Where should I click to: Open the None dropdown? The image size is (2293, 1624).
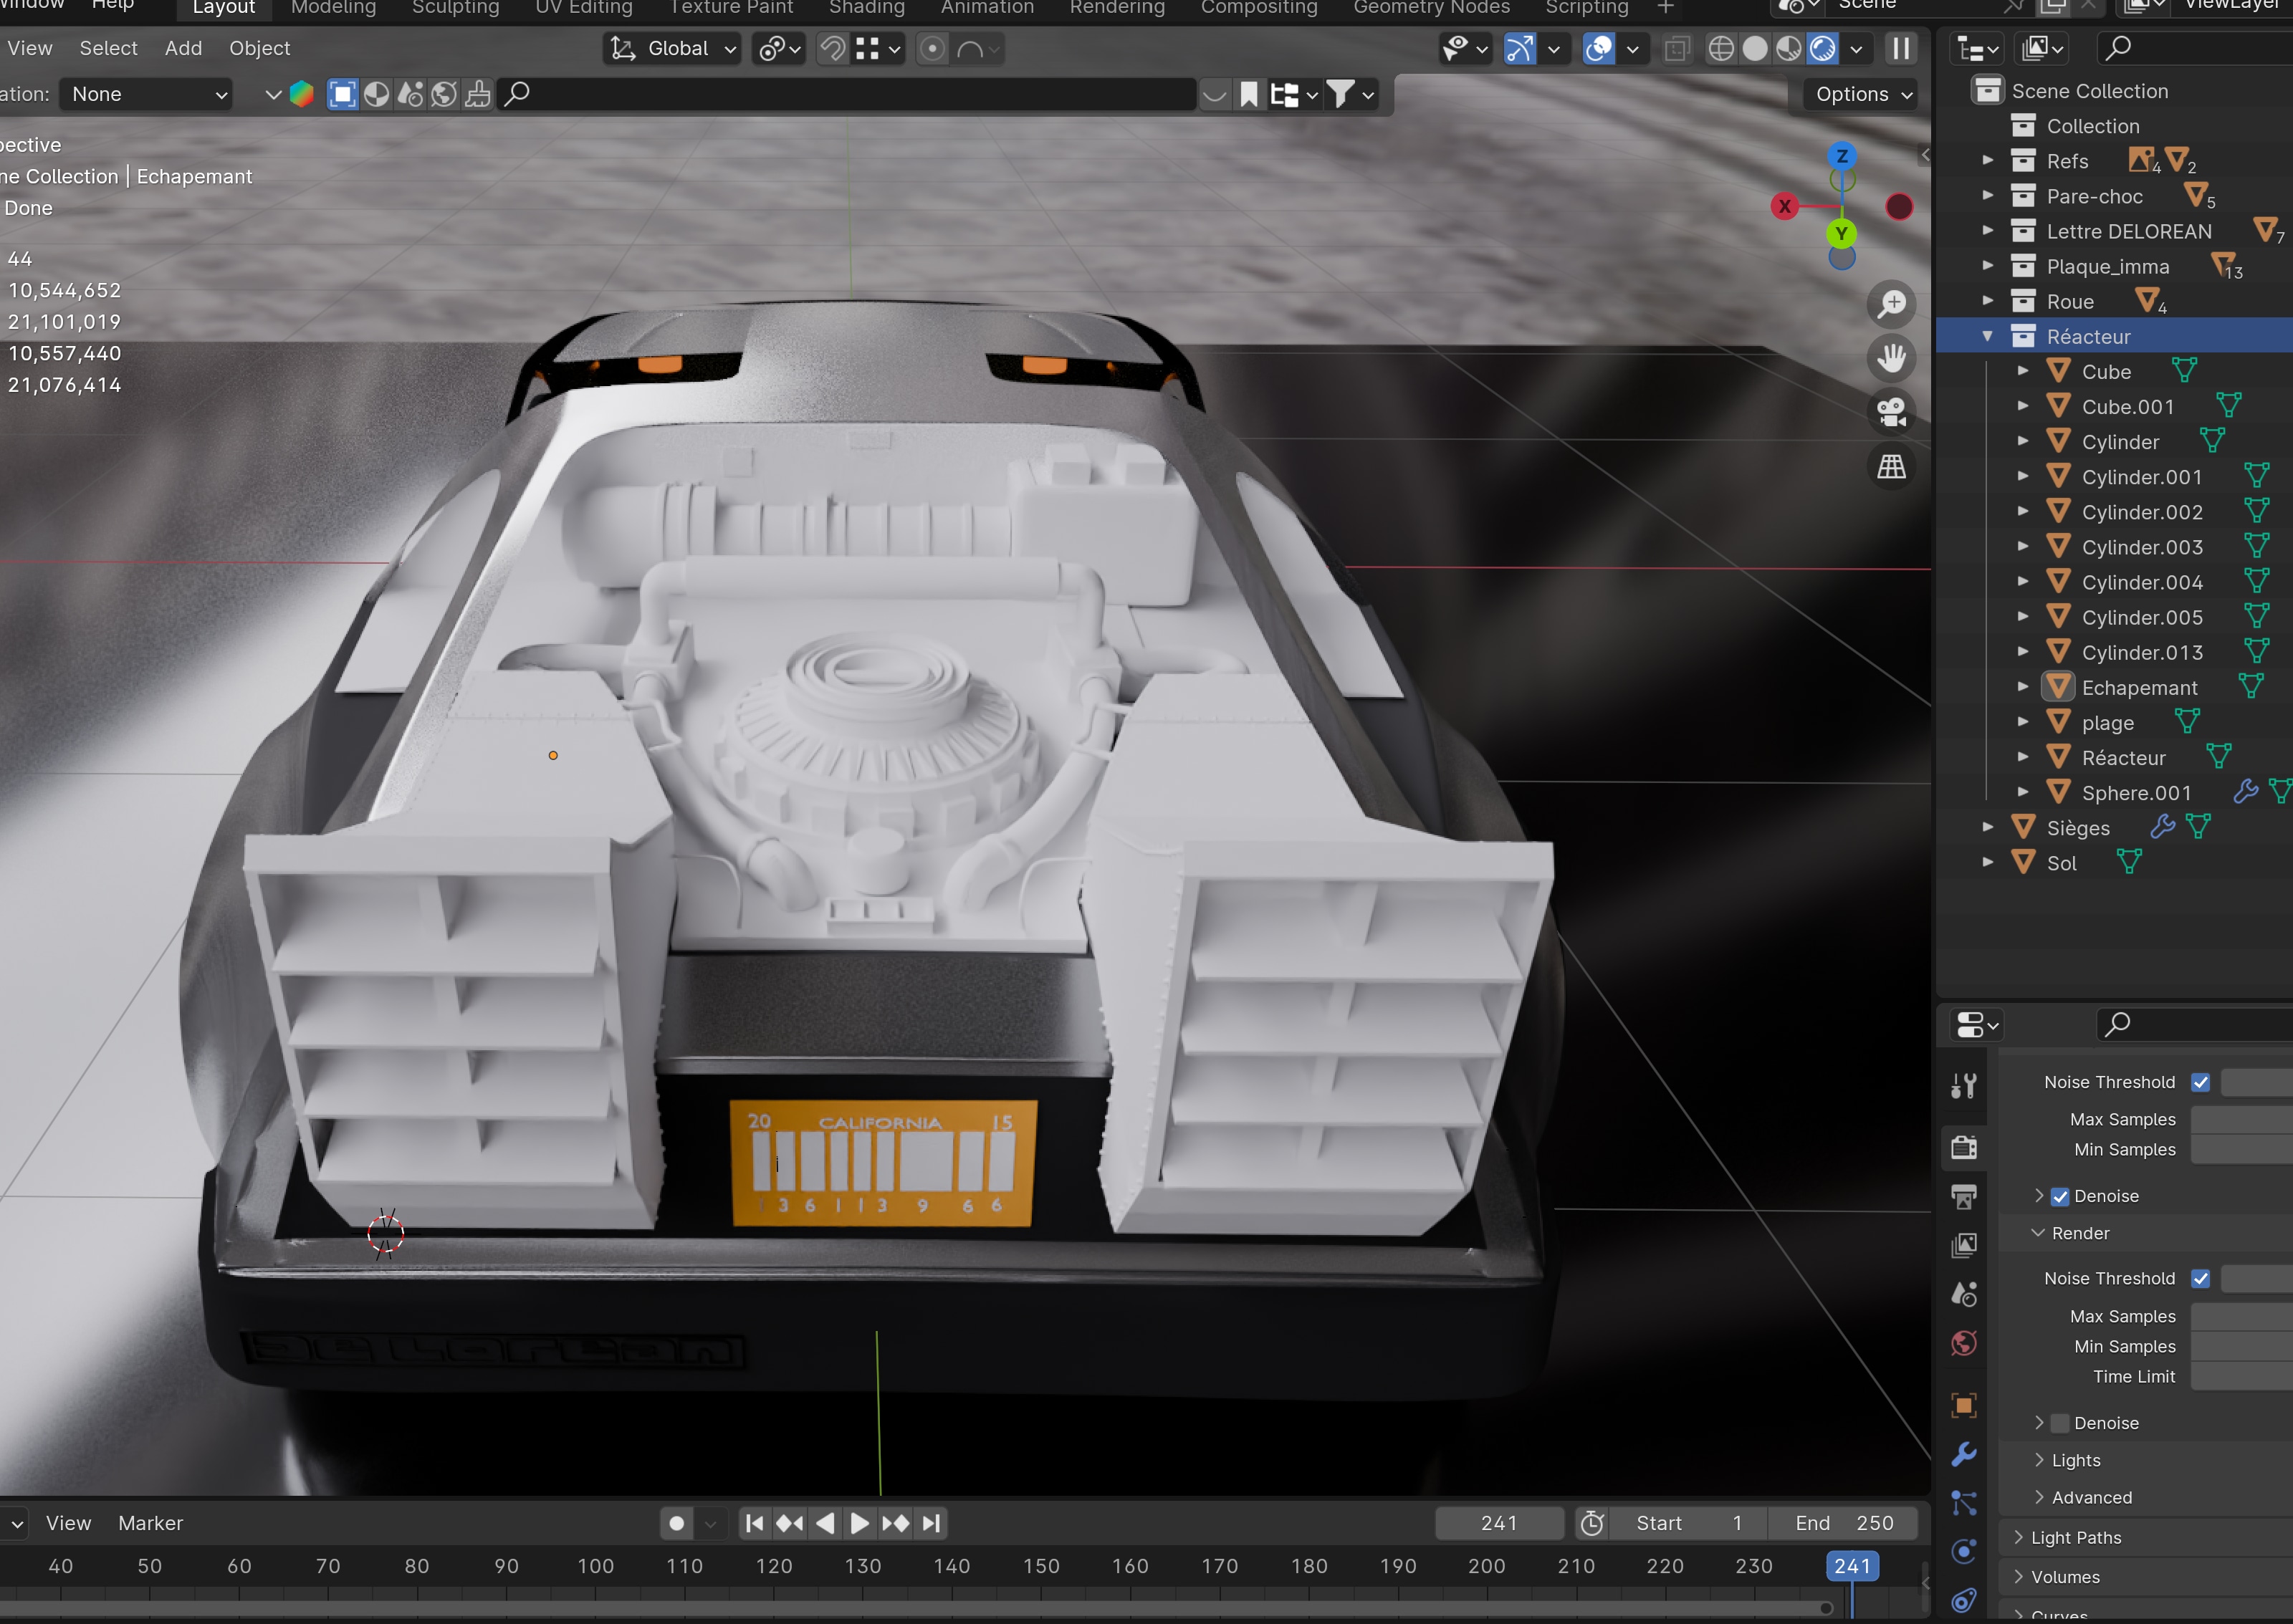pyautogui.click(x=146, y=94)
